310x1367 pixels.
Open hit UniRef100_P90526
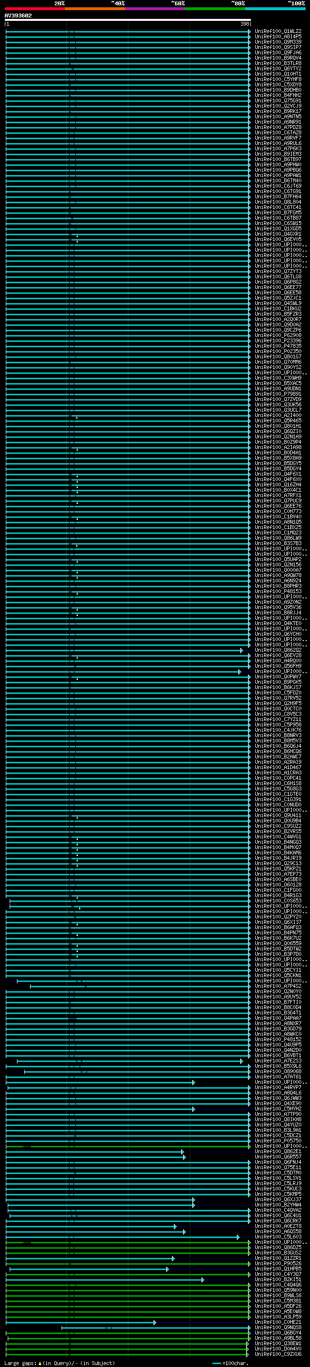[278, 1264]
